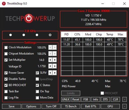Click left arrow beside SLFM
Screen dimensions: 129x110
[50, 73]
